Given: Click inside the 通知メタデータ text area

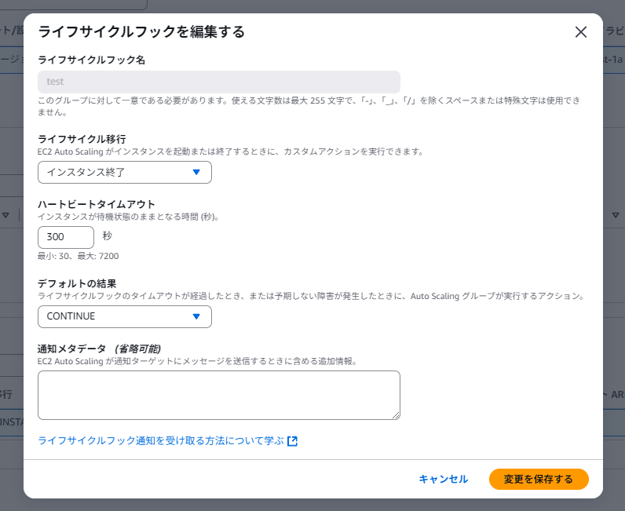Looking at the screenshot, I should pos(218,395).
